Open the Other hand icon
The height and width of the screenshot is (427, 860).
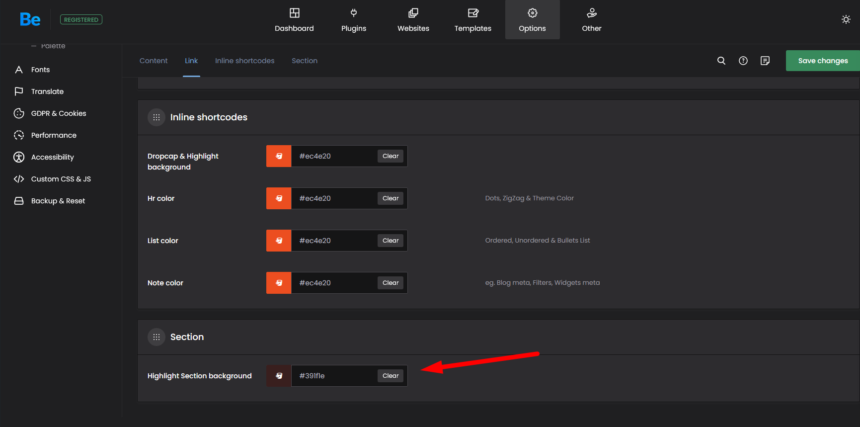coord(592,13)
